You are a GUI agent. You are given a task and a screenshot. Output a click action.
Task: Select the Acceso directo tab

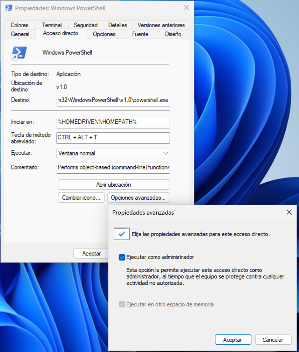[x=60, y=33]
